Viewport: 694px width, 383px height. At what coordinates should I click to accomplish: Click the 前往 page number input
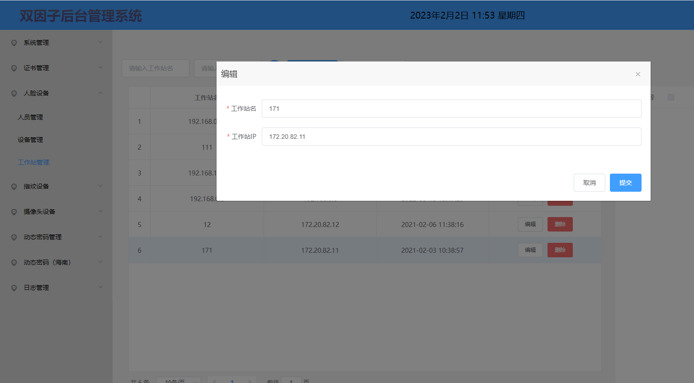[x=291, y=380]
